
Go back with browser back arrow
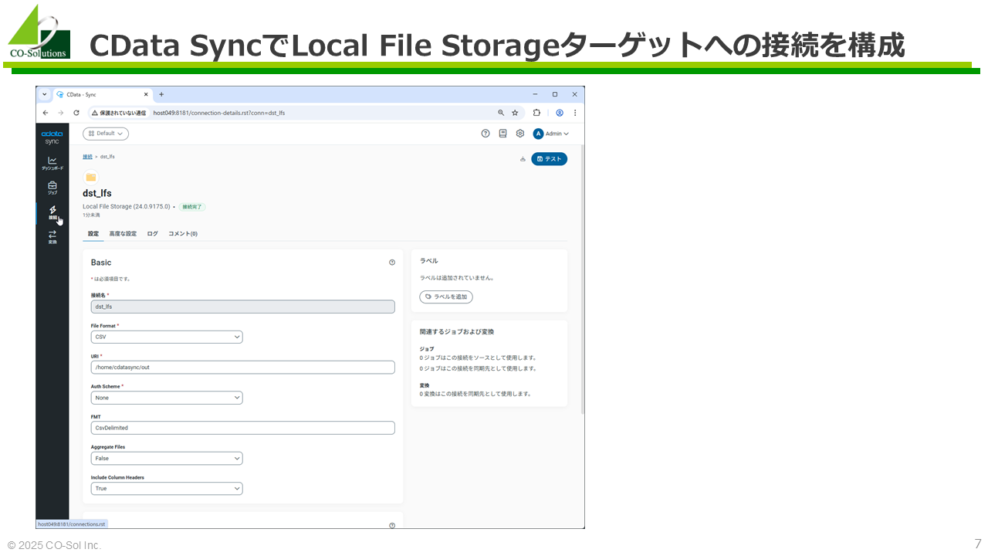(46, 113)
